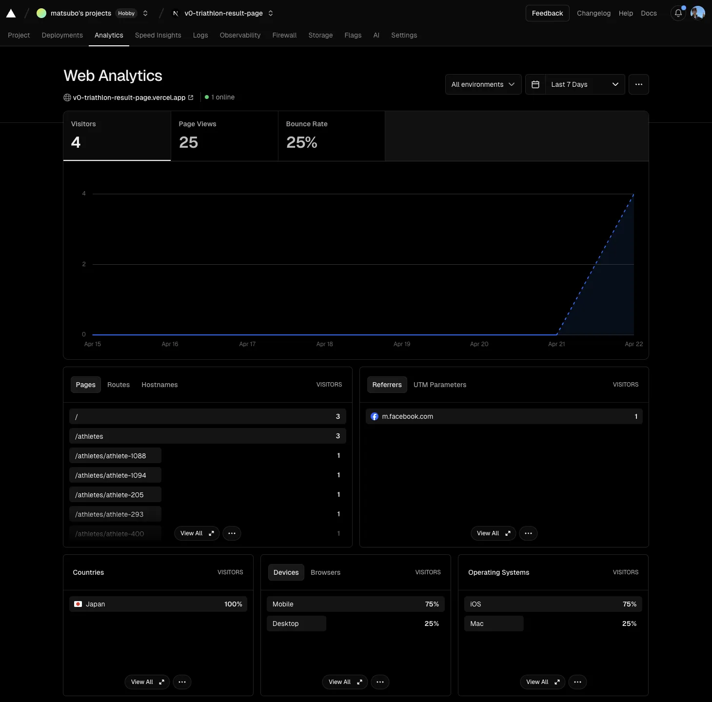Open more options in the Pages panel
The width and height of the screenshot is (712, 702).
pos(232,533)
